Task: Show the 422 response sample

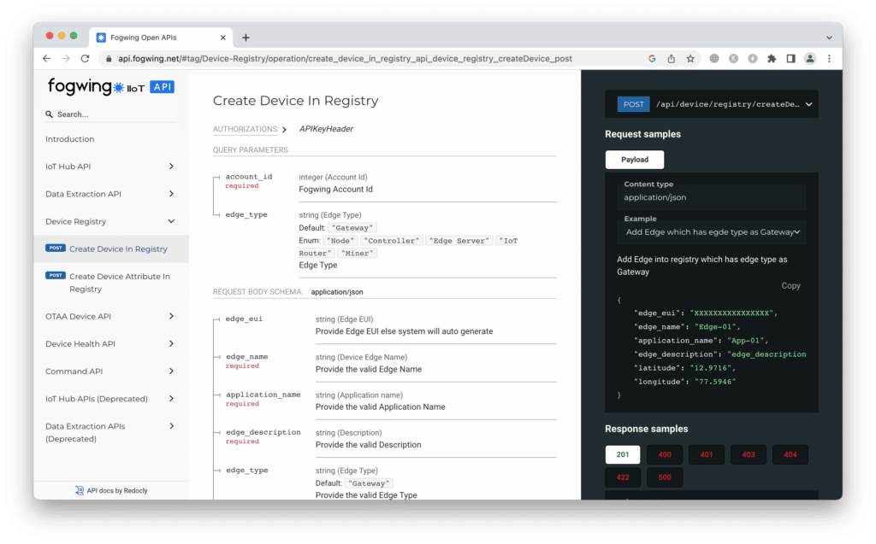Action: [x=623, y=477]
